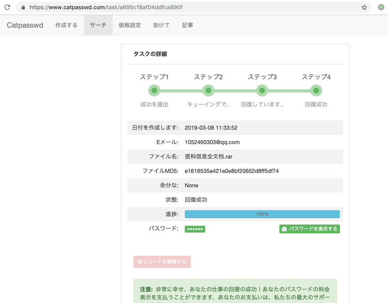Click the レコードを破壊する button
The image size is (388, 303).
pos(162,262)
